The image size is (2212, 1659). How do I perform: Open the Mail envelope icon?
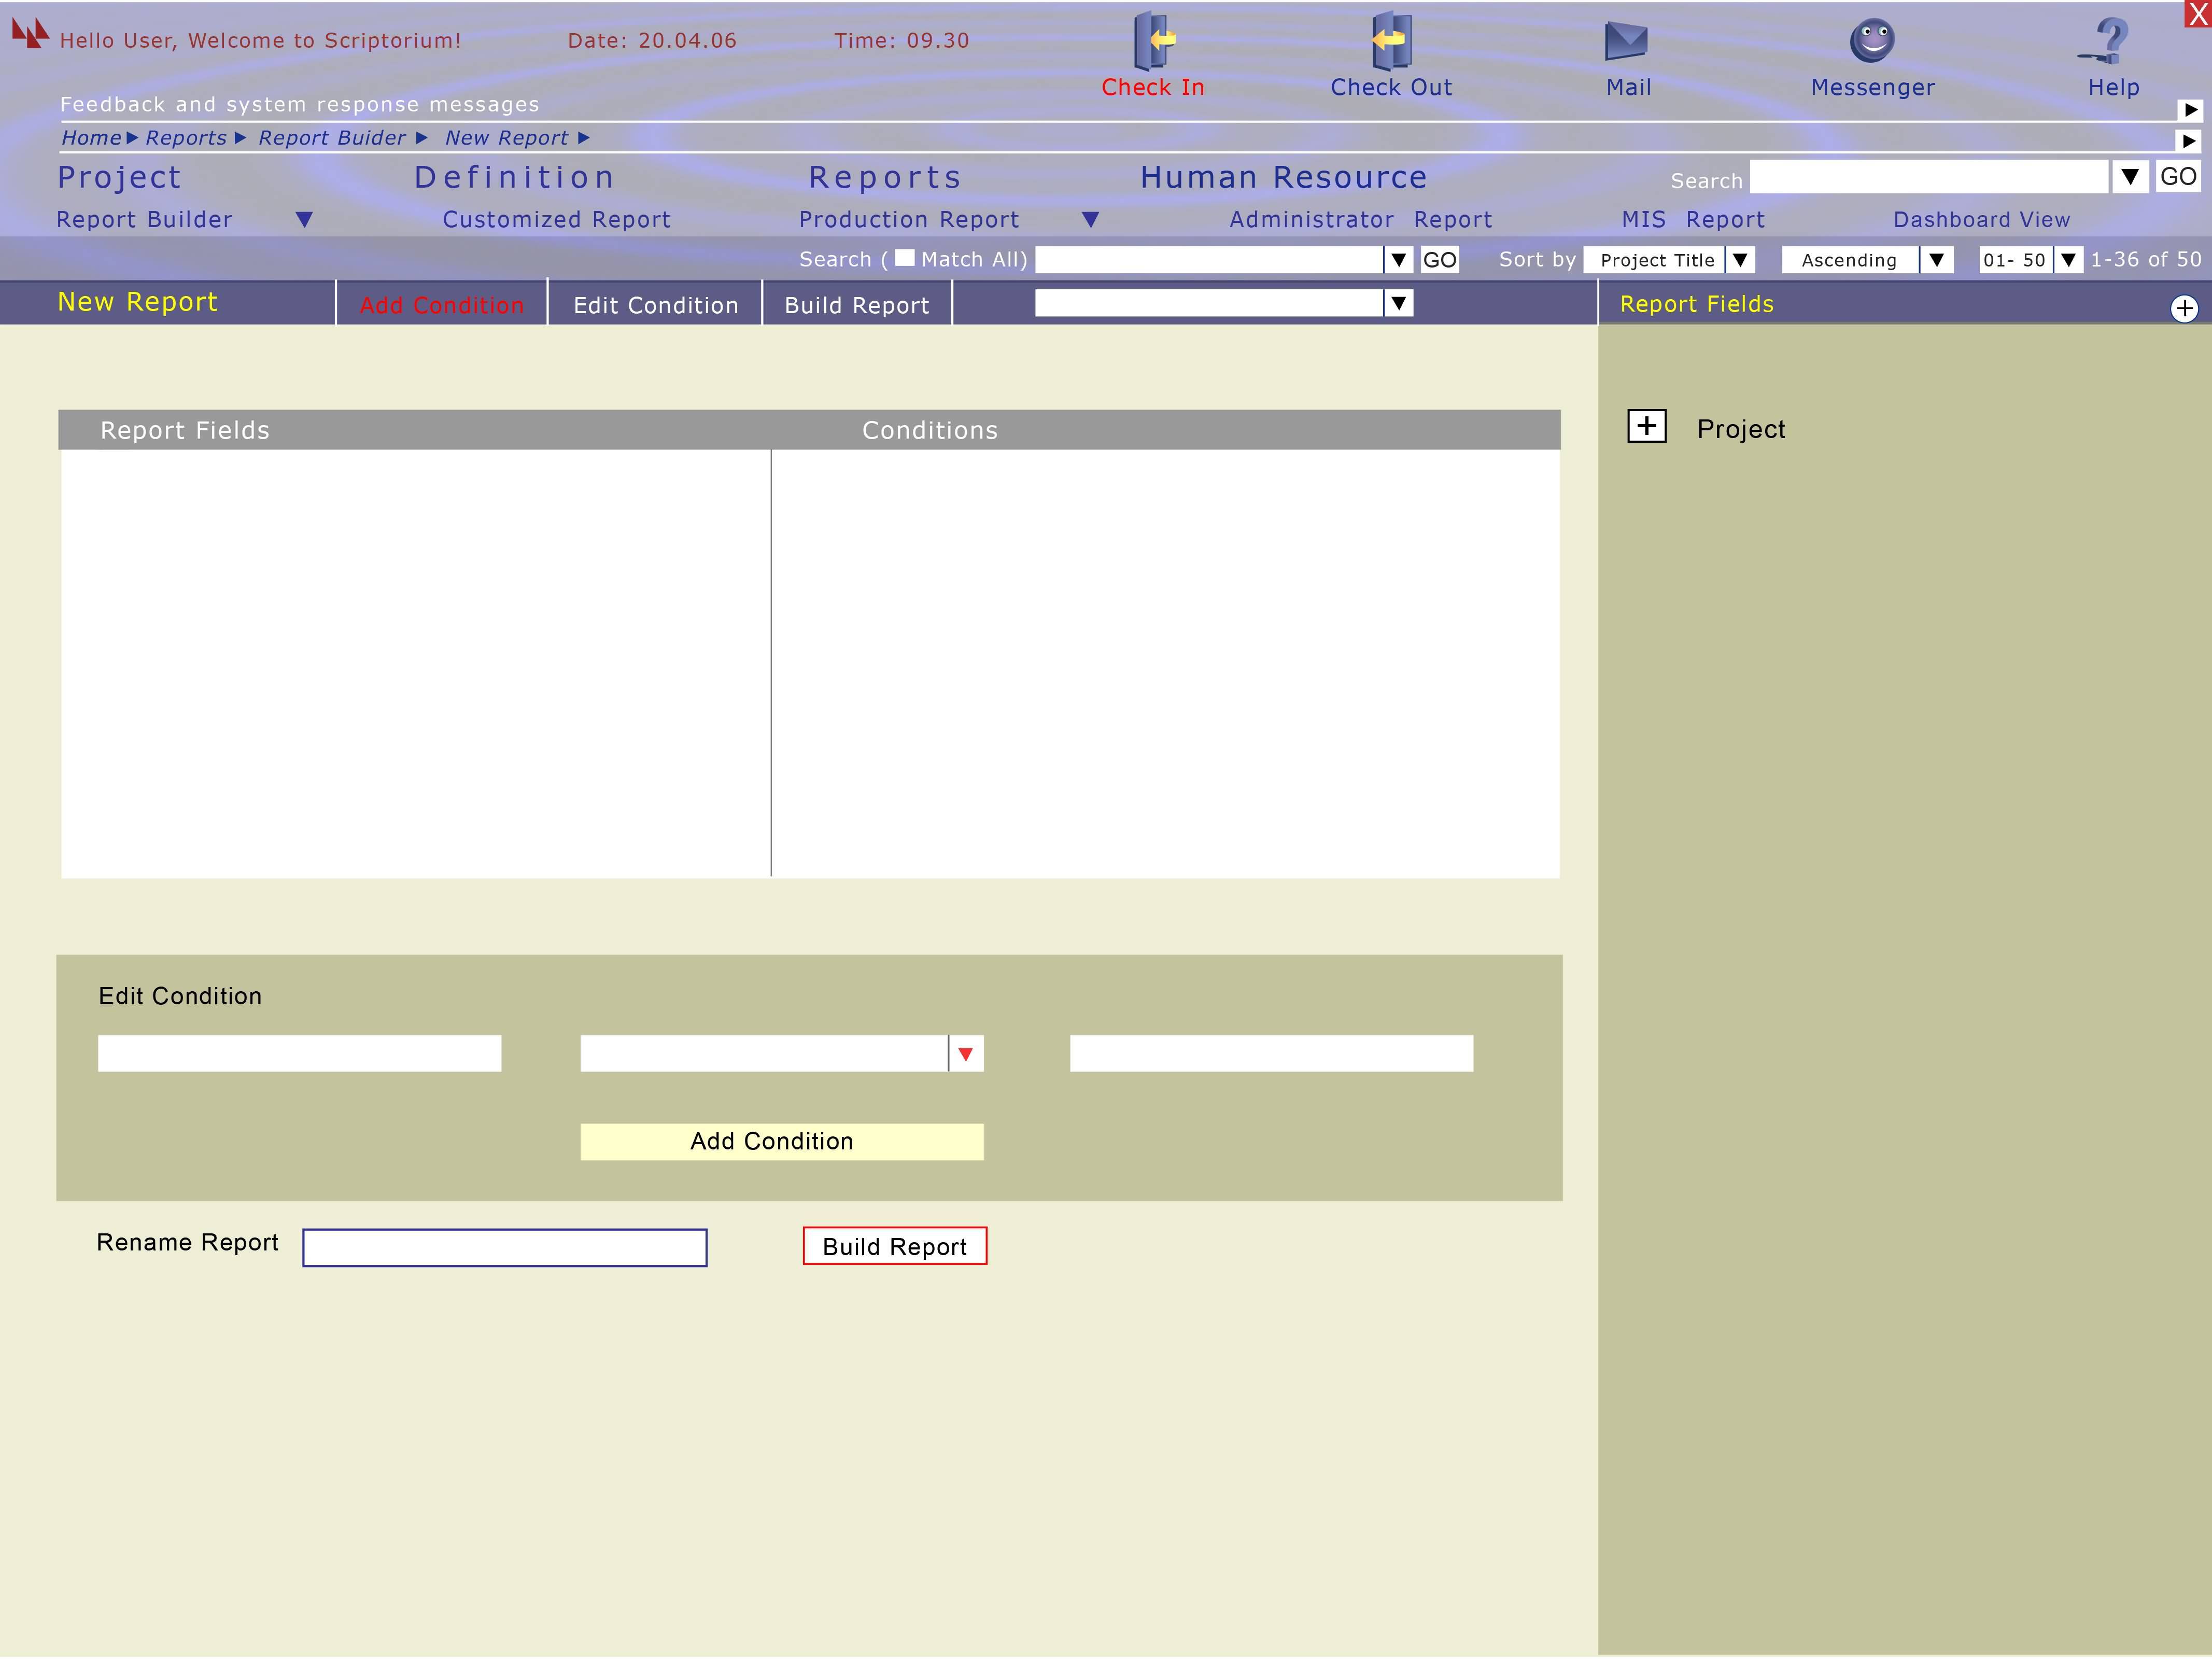pyautogui.click(x=1626, y=41)
